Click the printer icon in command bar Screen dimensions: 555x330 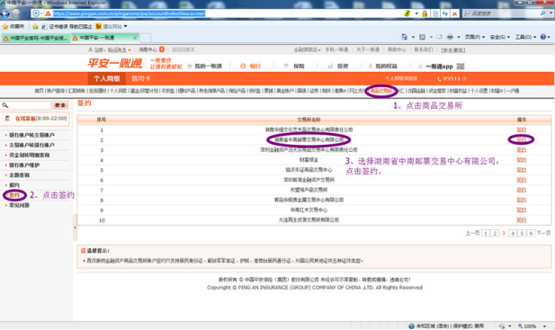tap(450, 37)
